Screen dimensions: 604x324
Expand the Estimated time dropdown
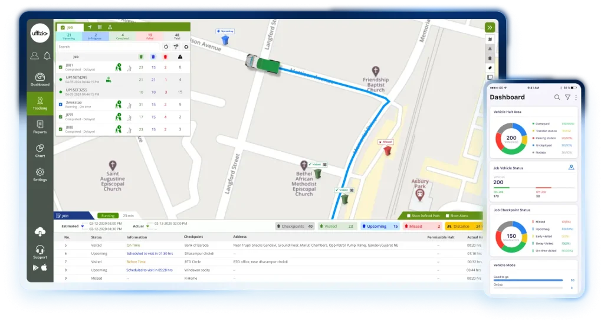(82, 226)
